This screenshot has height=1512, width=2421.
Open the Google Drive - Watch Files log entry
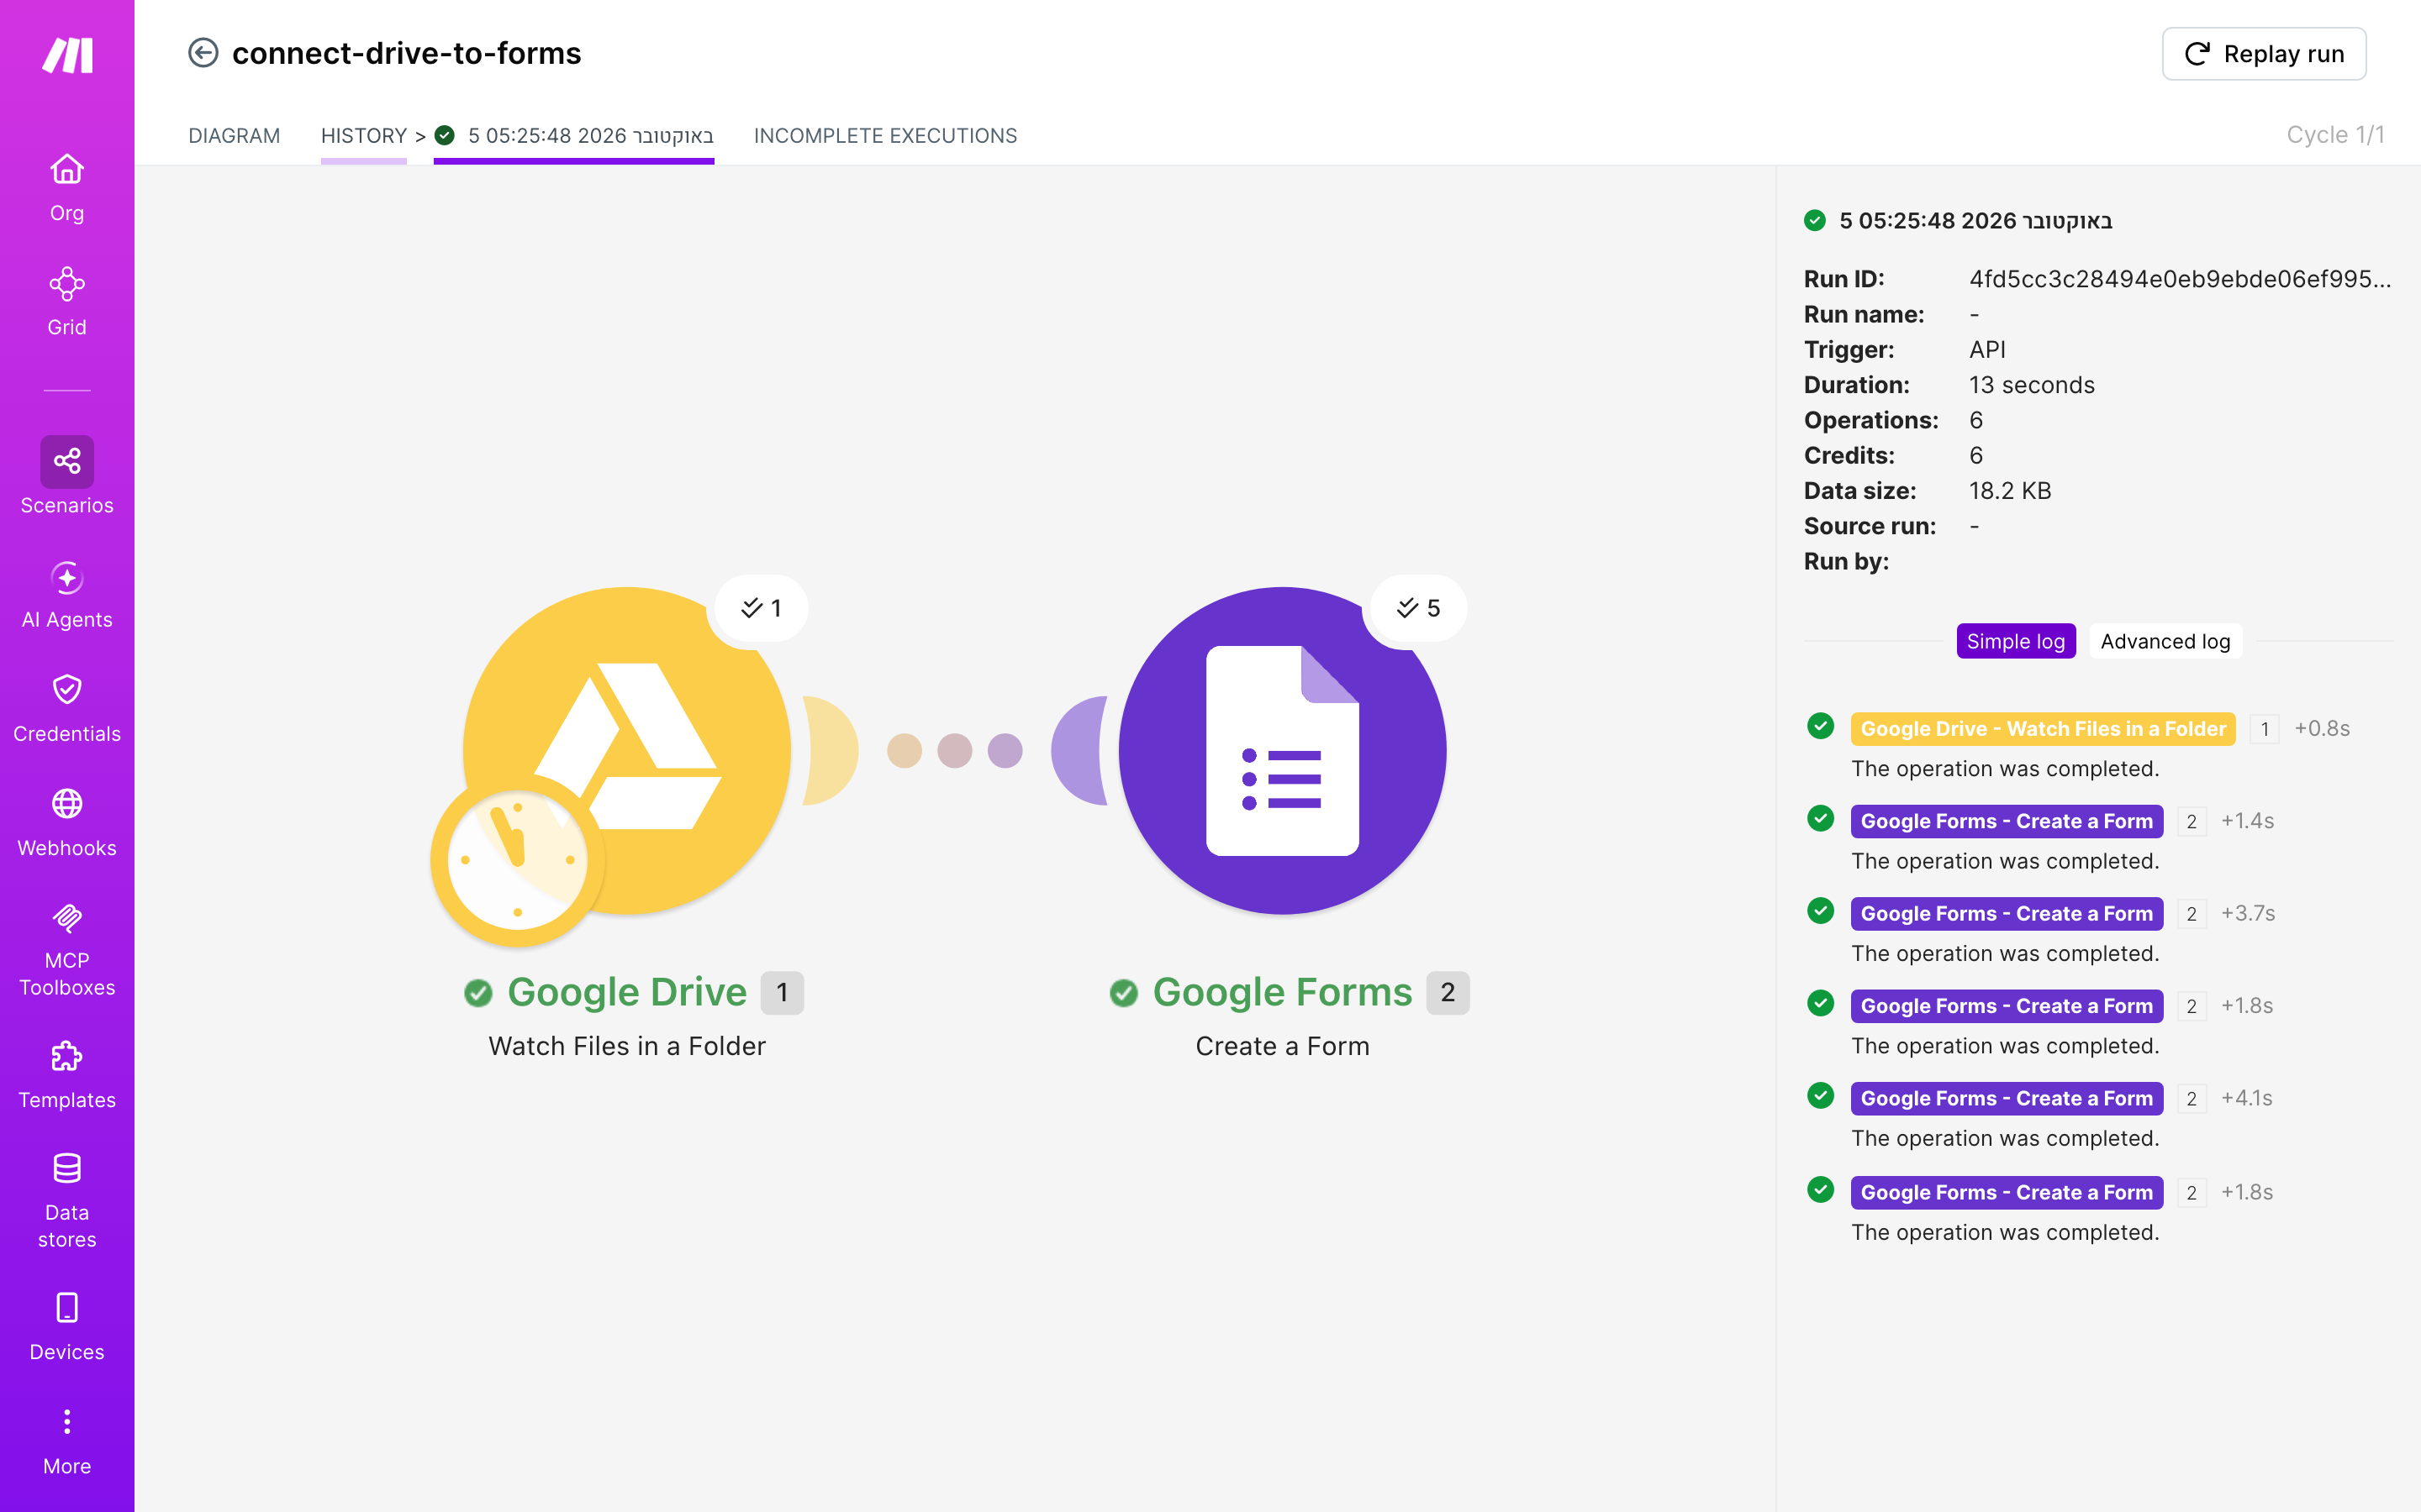pyautogui.click(x=2043, y=728)
